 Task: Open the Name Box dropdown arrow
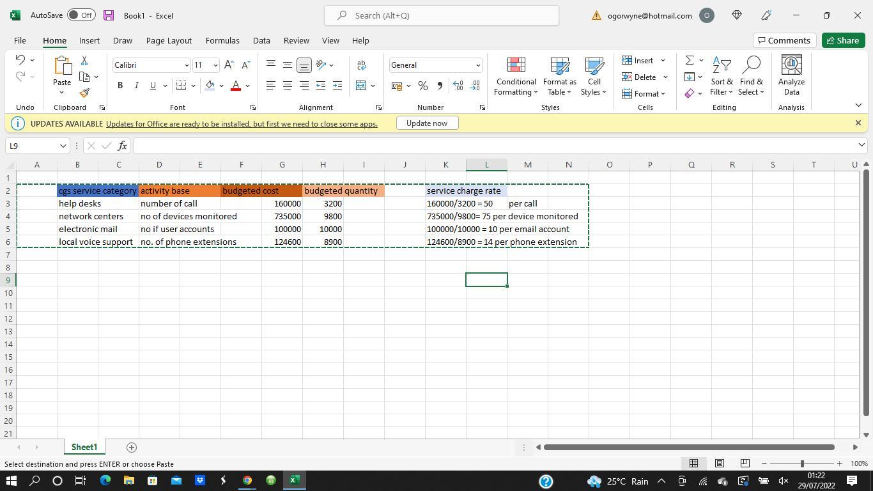(x=63, y=146)
